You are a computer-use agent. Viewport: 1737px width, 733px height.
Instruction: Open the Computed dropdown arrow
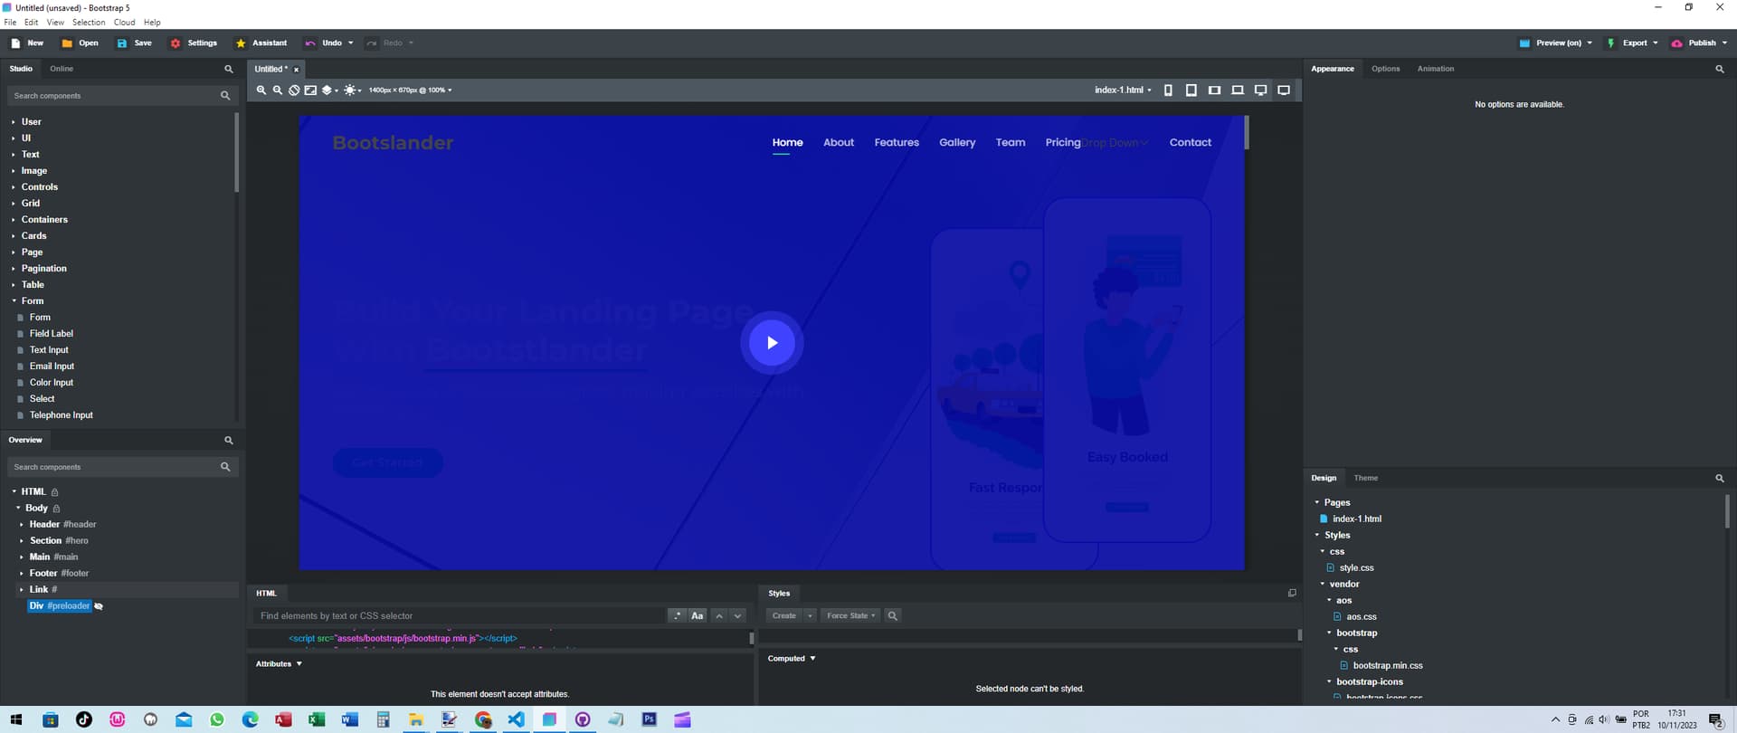point(812,659)
